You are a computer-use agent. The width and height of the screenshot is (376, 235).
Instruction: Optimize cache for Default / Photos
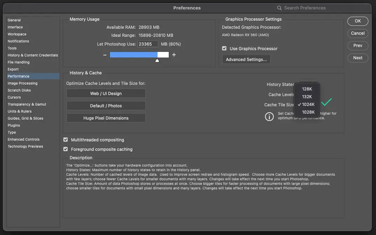106,106
